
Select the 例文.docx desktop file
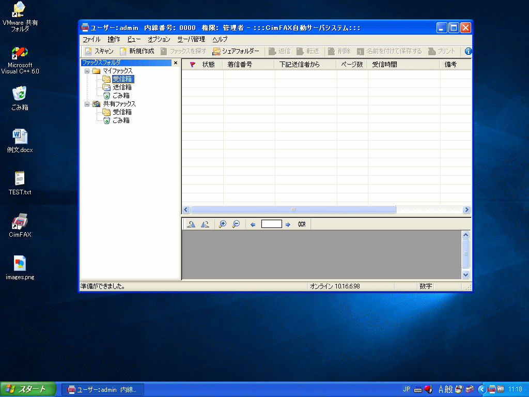tap(20, 141)
